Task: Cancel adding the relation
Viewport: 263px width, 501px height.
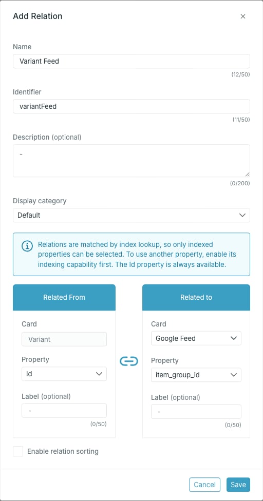Action: (x=204, y=485)
